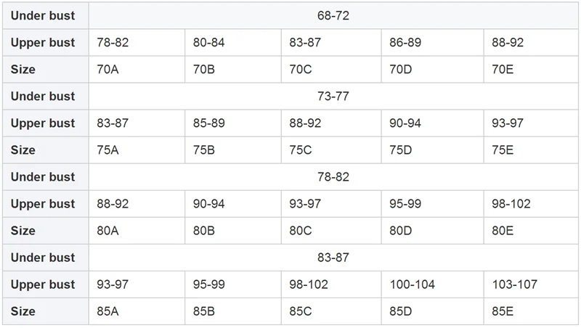Viewport: 581px width, 328px height.
Task: Select the 80D size cell
Action: (x=432, y=231)
